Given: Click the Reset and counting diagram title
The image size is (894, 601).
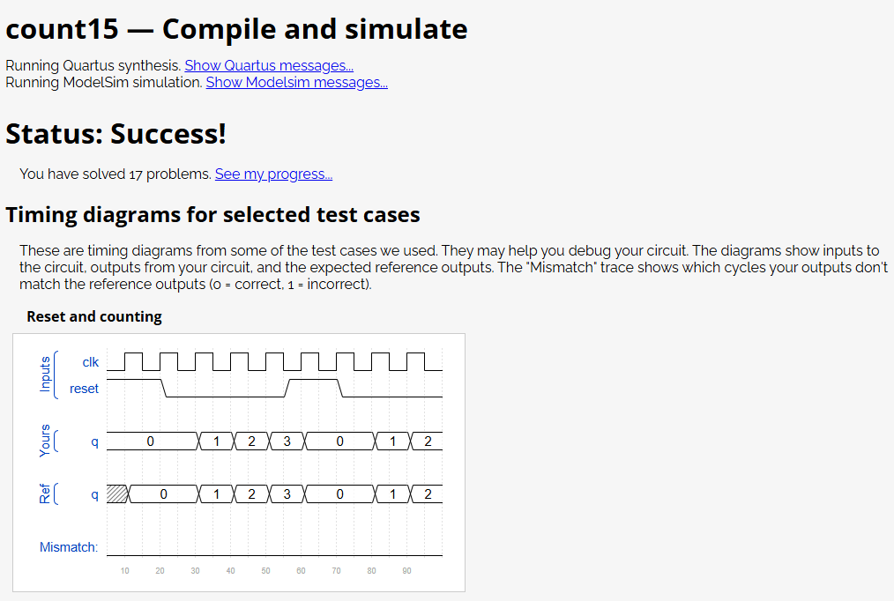Looking at the screenshot, I should [94, 316].
